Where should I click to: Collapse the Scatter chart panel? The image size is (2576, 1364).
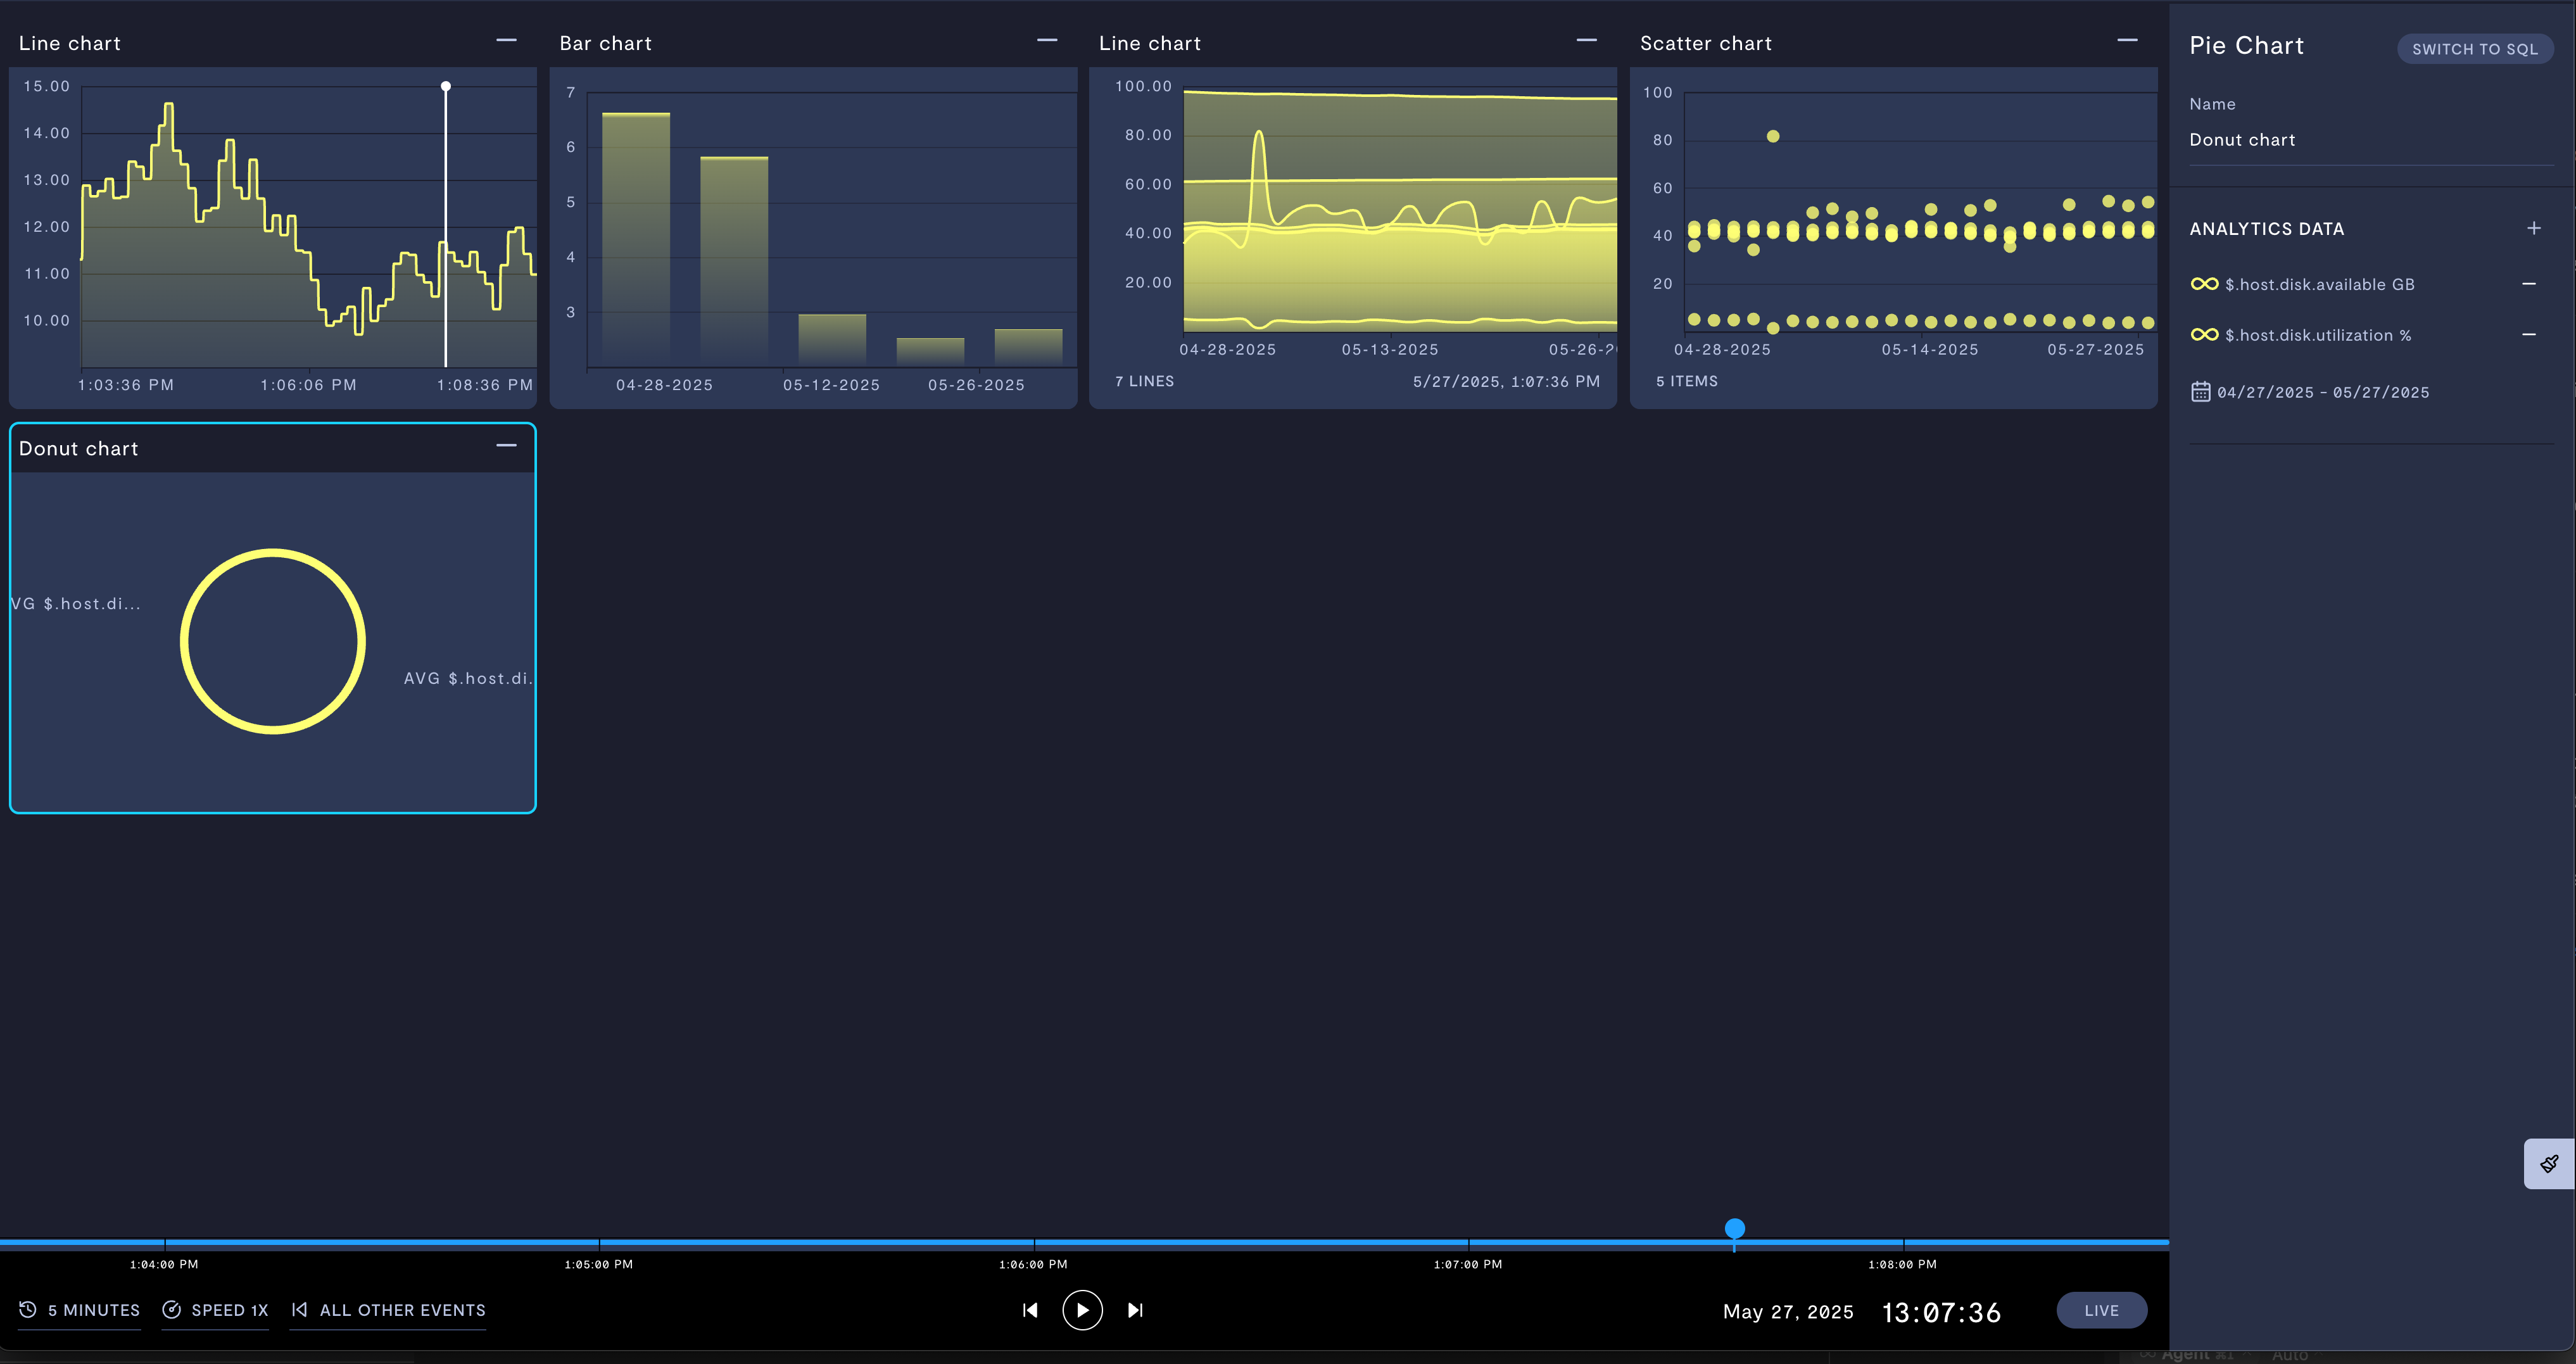pyautogui.click(x=2127, y=41)
